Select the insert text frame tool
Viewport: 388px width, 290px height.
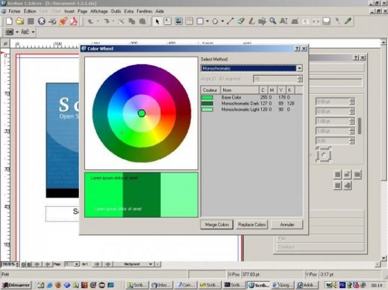tap(167, 21)
